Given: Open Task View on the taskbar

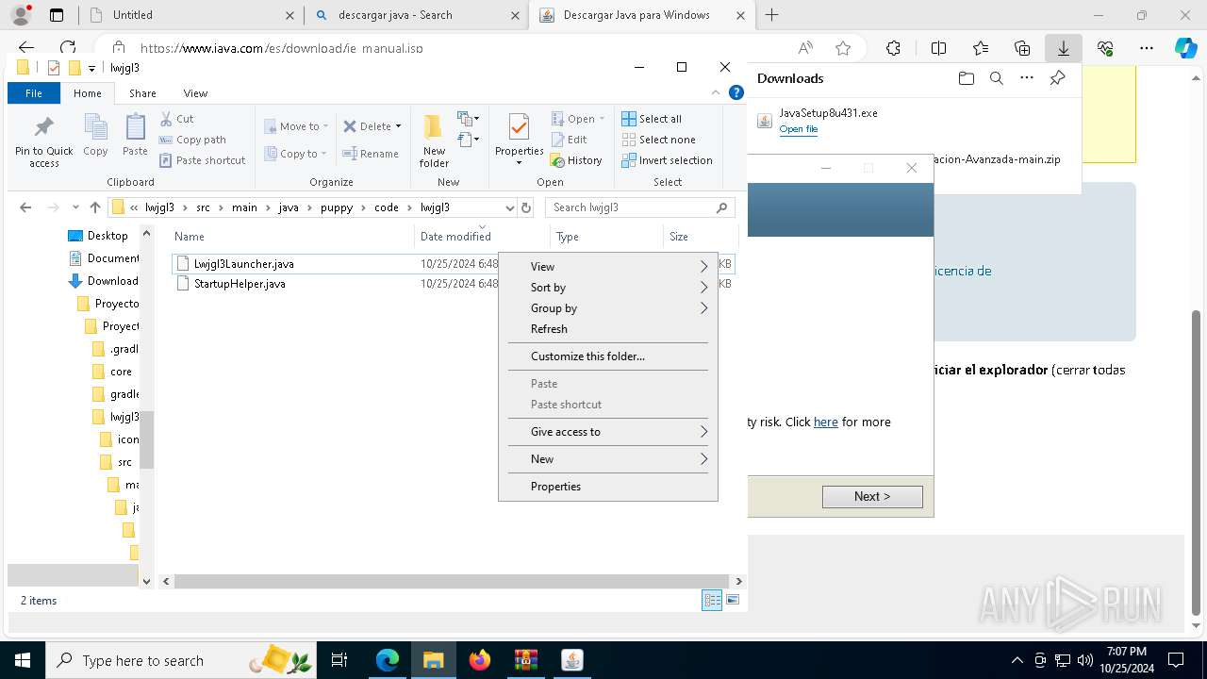Looking at the screenshot, I should pyautogui.click(x=340, y=660).
